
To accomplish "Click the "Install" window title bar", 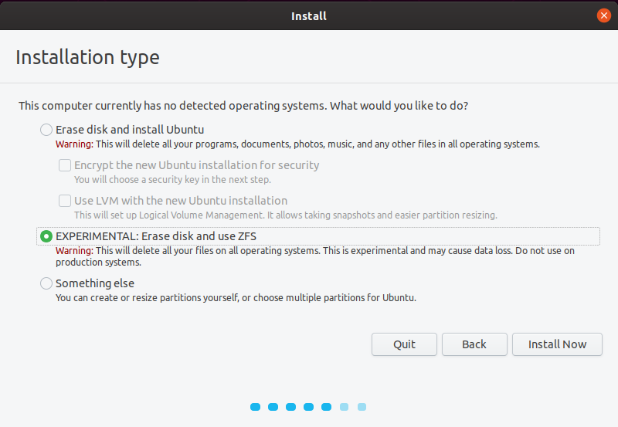I will (309, 15).
